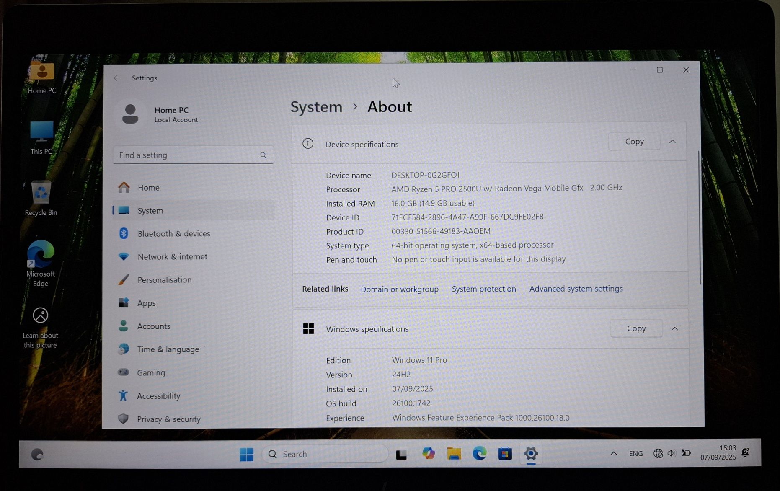Click the Installed on date 07/09/2025

[x=412, y=389]
